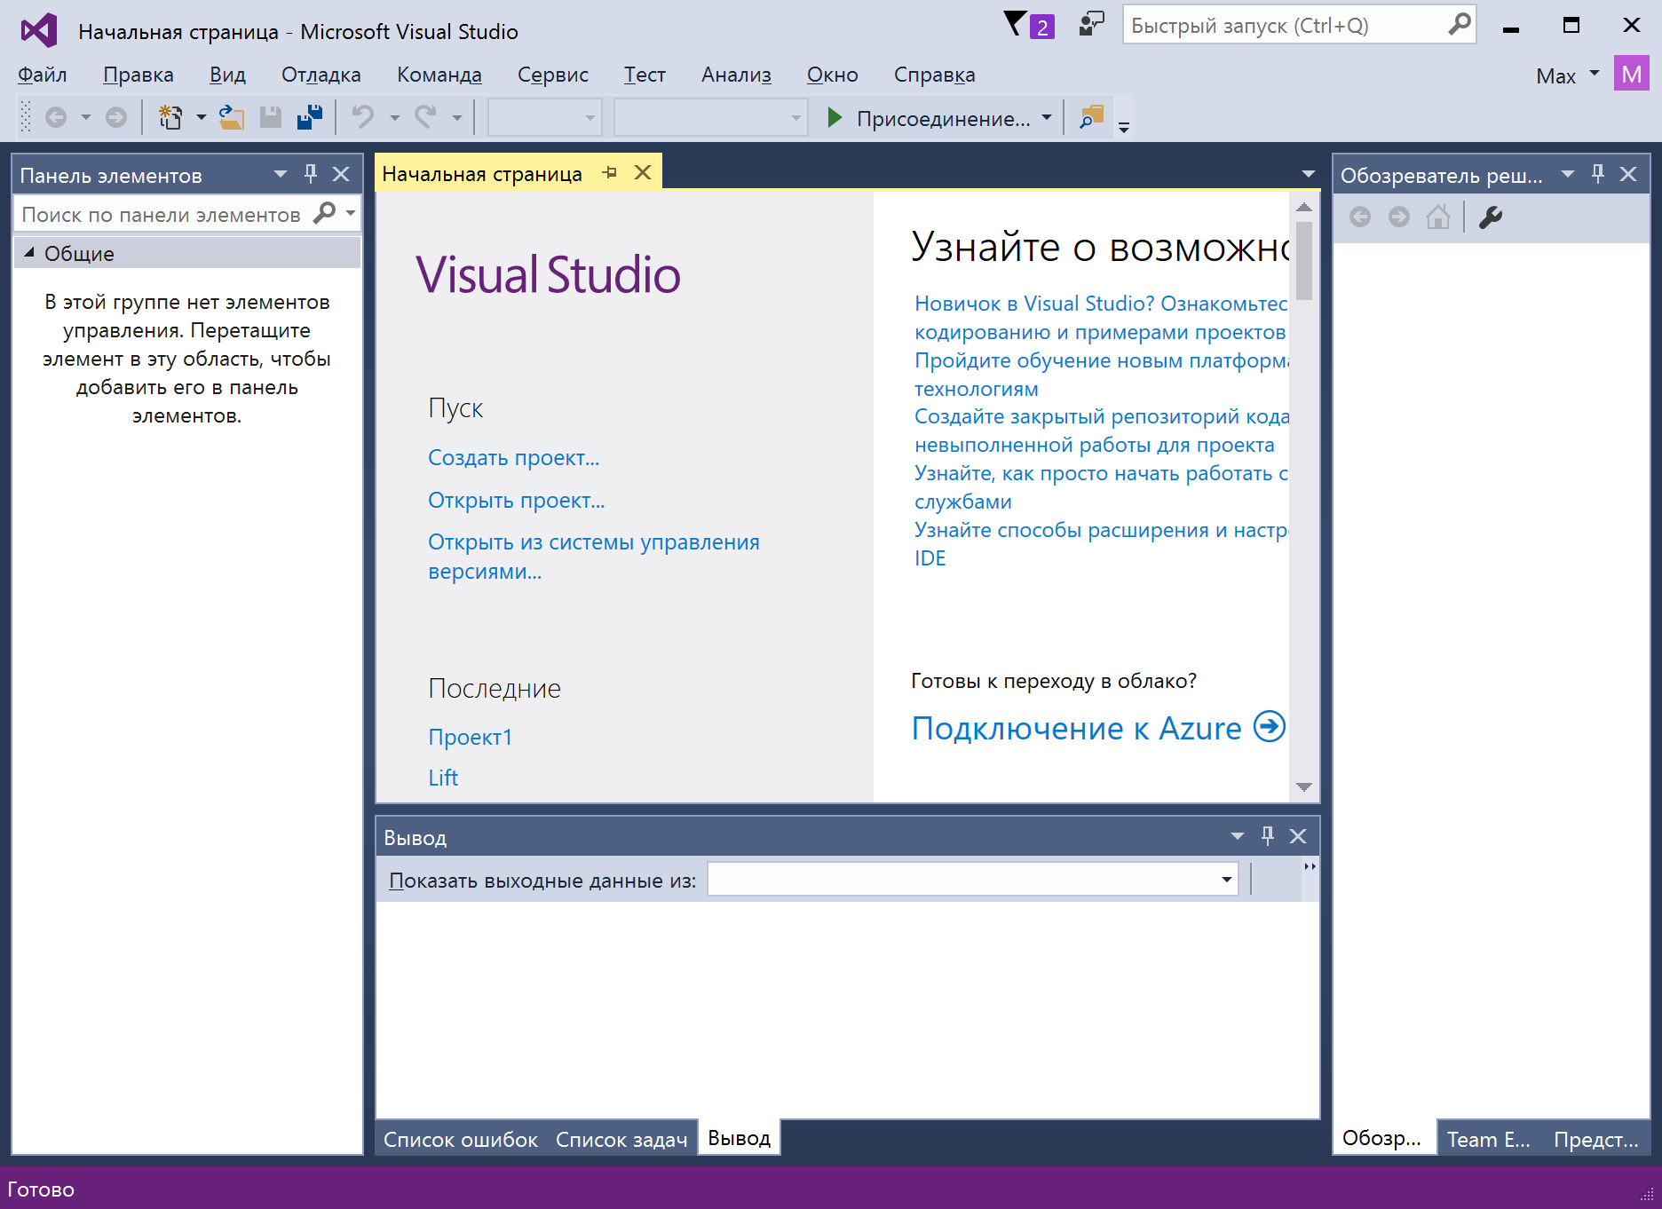
Task: Toggle the pin on the Начальная страница tab
Action: tap(609, 173)
